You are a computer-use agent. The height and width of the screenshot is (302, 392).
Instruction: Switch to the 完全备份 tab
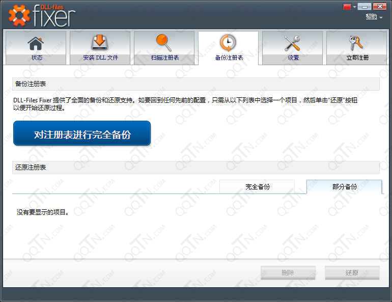pos(257,187)
